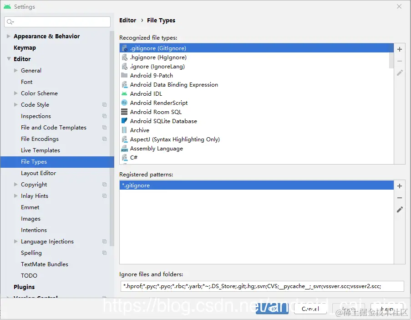Click the Android Data Binding Expression icon
411x320 pixels.
point(125,85)
